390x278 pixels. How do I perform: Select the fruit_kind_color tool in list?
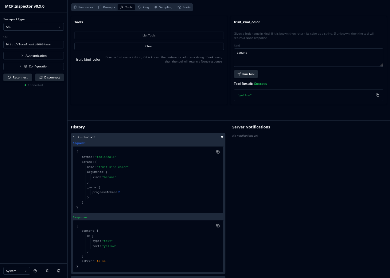point(149,59)
